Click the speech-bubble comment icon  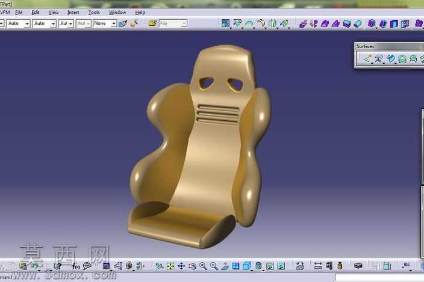coord(87,266)
